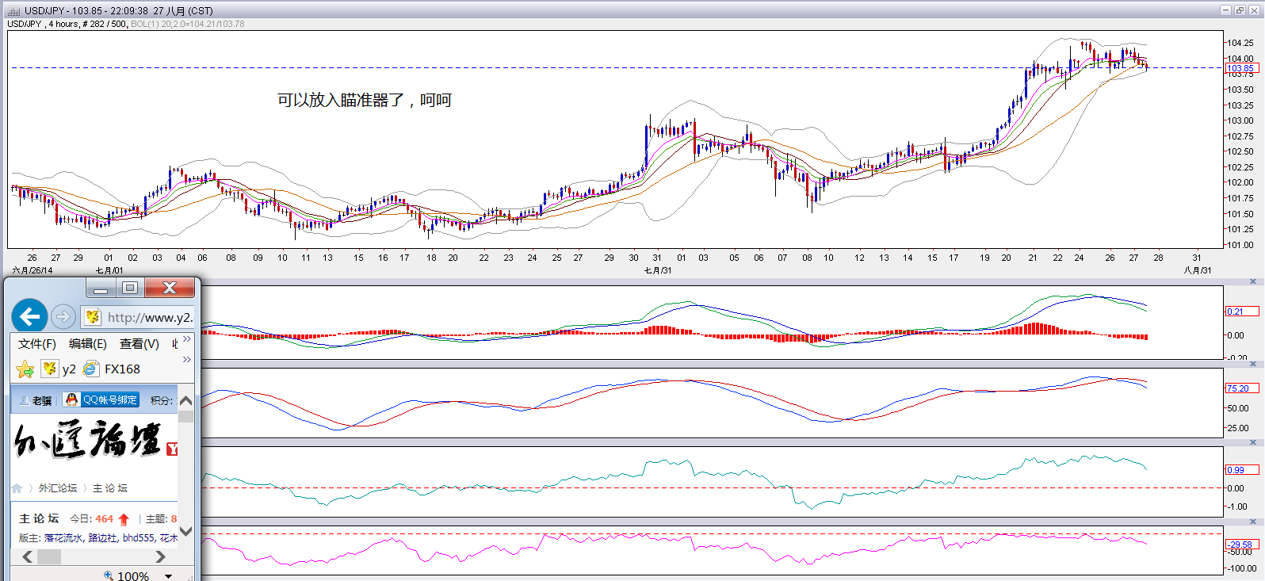Click the indicator value label 0.99

[1242, 470]
